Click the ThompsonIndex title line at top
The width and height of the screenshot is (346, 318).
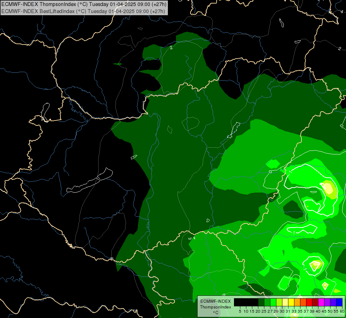click(x=84, y=4)
